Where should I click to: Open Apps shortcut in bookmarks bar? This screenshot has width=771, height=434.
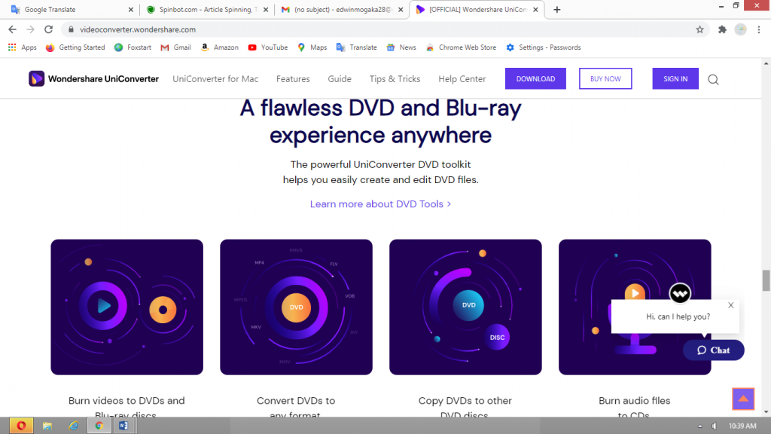click(22, 47)
